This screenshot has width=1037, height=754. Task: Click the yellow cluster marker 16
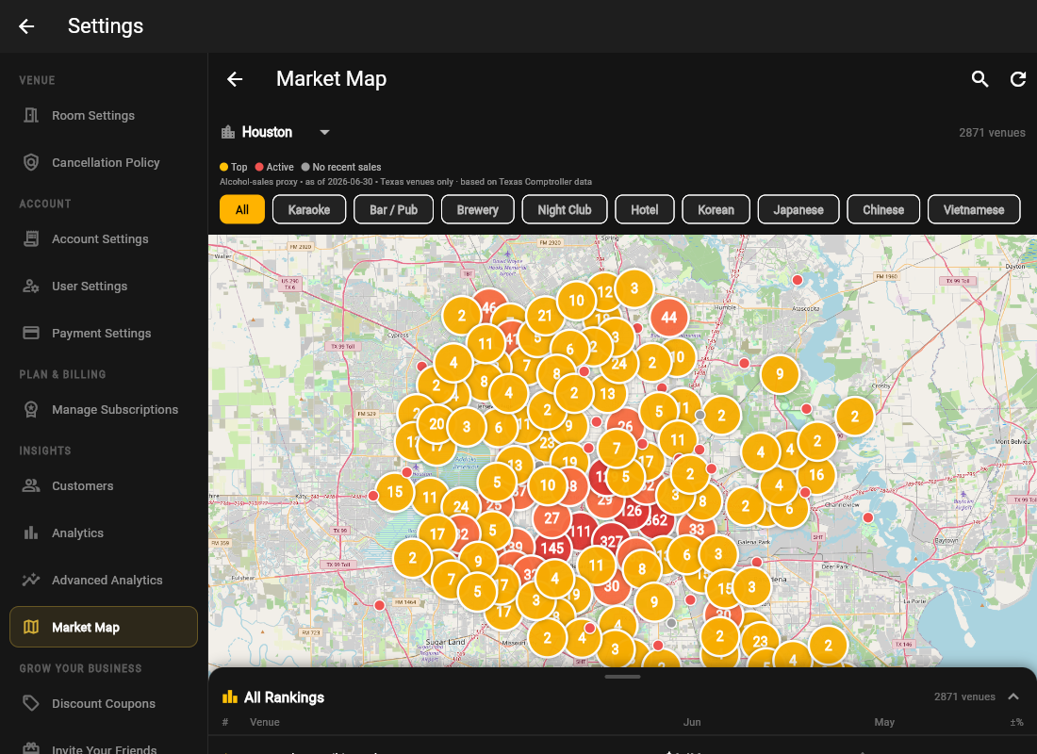pyautogui.click(x=816, y=475)
